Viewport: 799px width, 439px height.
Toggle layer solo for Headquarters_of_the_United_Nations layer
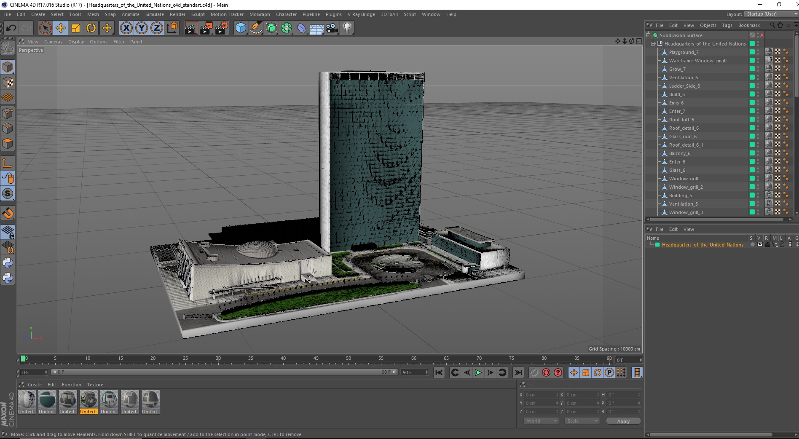tap(753, 245)
